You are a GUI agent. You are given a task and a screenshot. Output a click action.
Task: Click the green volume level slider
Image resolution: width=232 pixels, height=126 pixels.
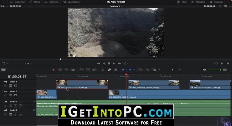214,70
